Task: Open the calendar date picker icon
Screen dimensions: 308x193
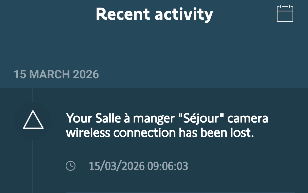Action: [x=285, y=14]
